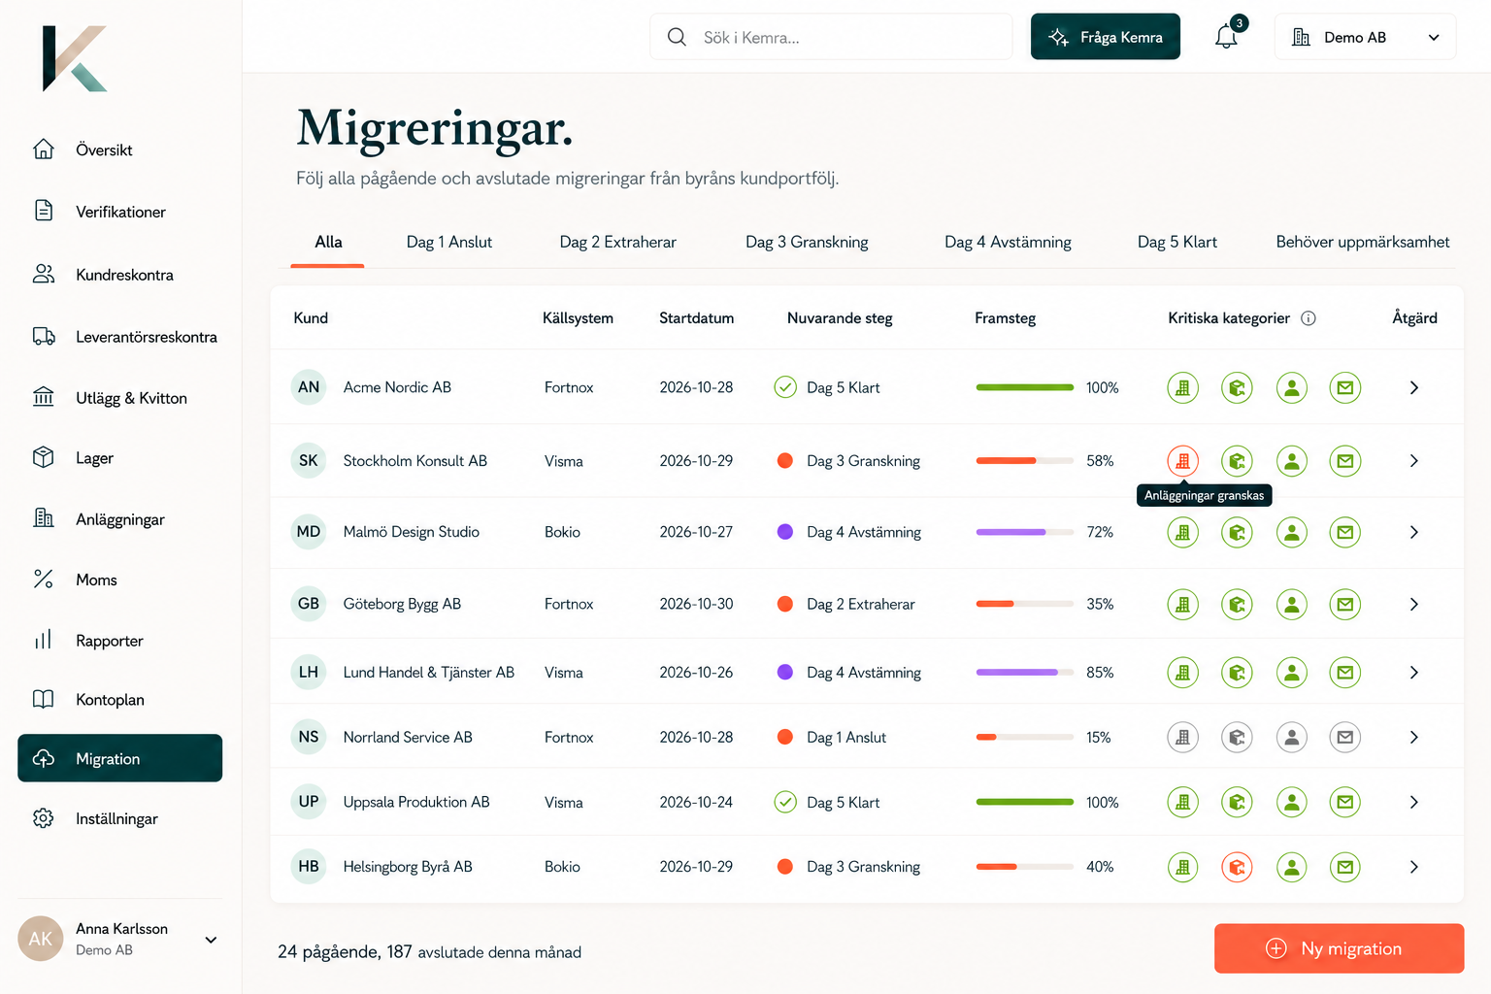Click the Kemra logo in the sidebar

click(x=75, y=59)
